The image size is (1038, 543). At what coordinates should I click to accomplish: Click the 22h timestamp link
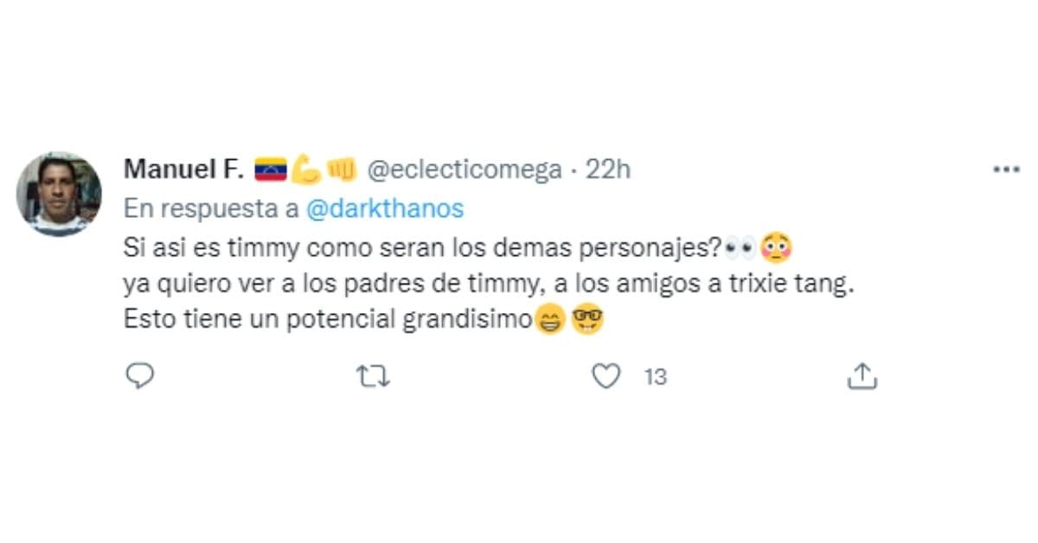(x=608, y=169)
